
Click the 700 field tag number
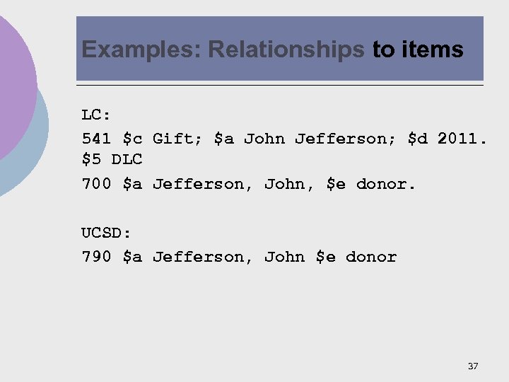coord(97,184)
